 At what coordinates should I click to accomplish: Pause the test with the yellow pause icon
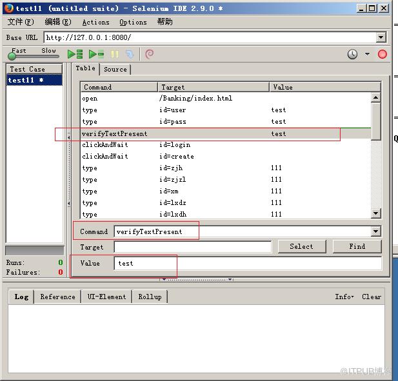[x=114, y=54]
